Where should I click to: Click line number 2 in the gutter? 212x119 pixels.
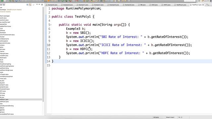click(x=49, y=13)
